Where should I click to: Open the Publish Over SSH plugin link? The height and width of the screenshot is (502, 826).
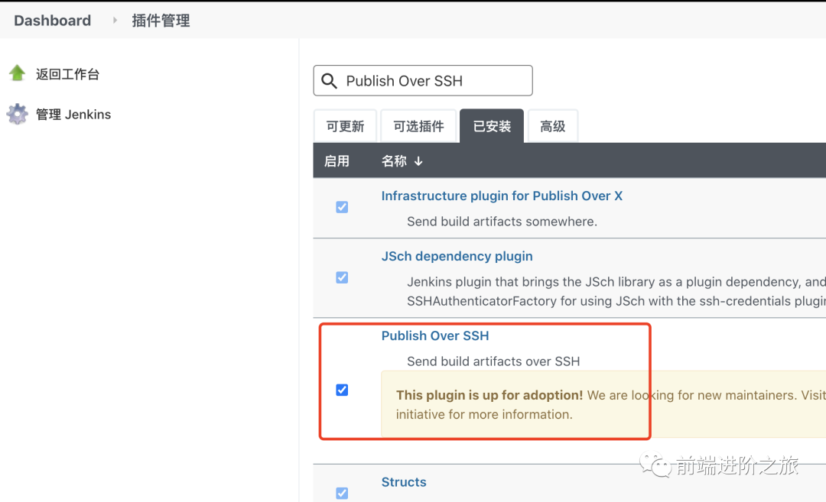[x=434, y=335]
